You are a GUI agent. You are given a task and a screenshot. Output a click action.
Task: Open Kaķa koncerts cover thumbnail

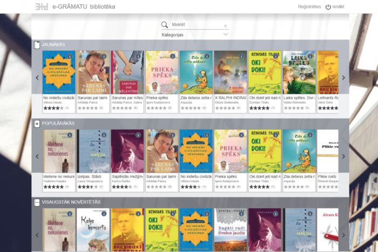(93, 230)
